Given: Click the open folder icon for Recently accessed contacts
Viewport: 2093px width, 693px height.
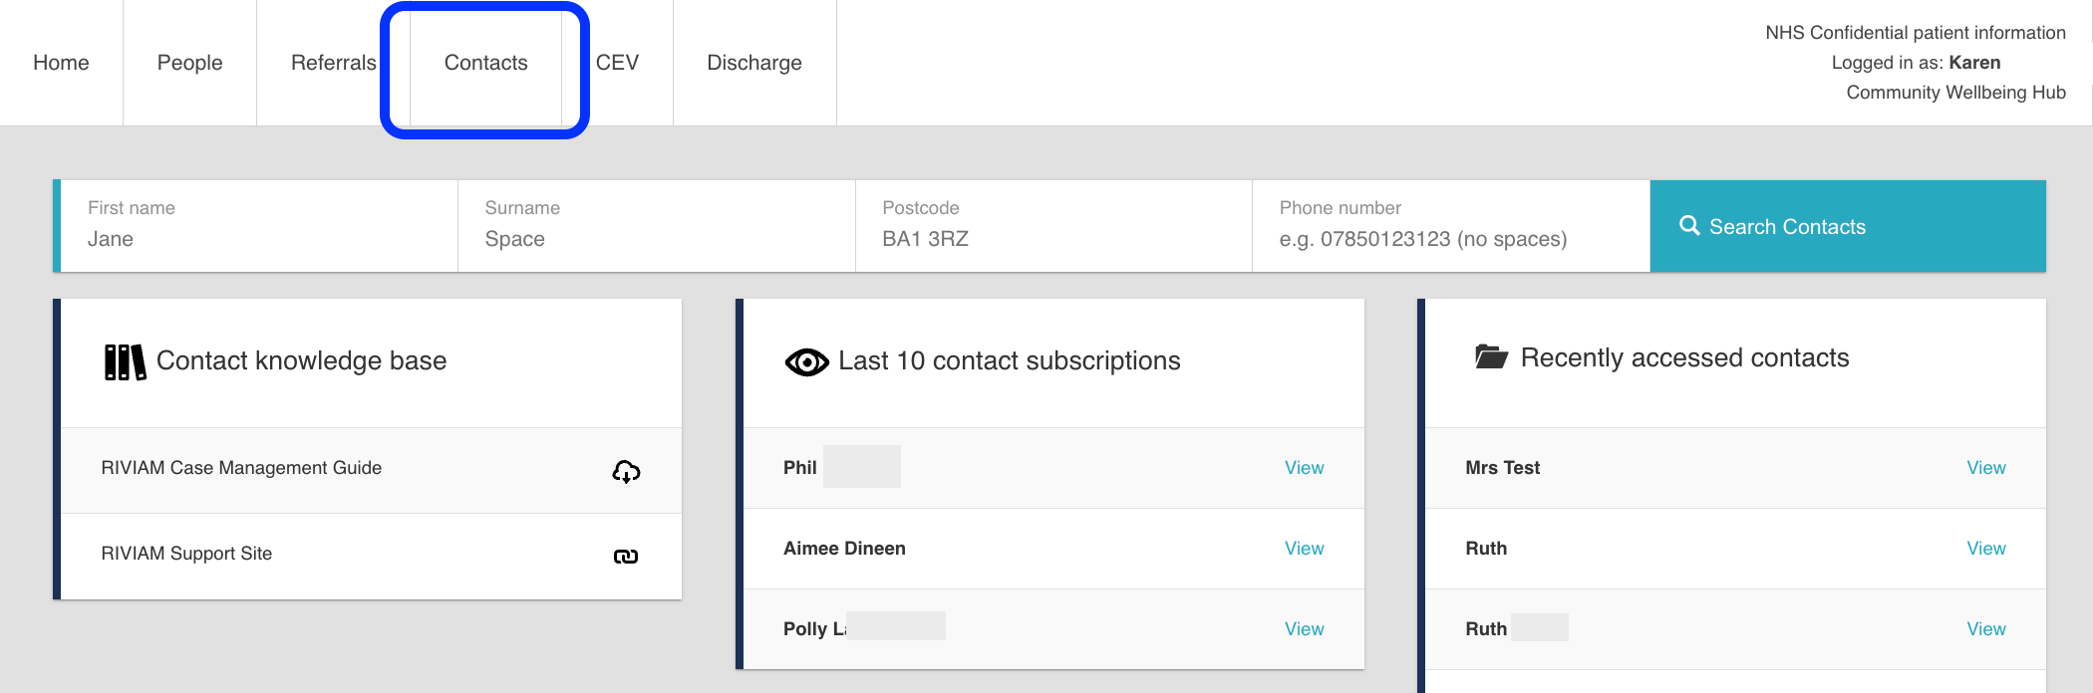Looking at the screenshot, I should 1491,356.
